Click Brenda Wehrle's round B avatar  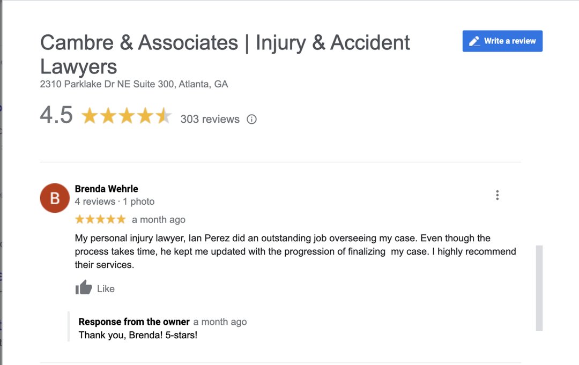click(x=55, y=198)
